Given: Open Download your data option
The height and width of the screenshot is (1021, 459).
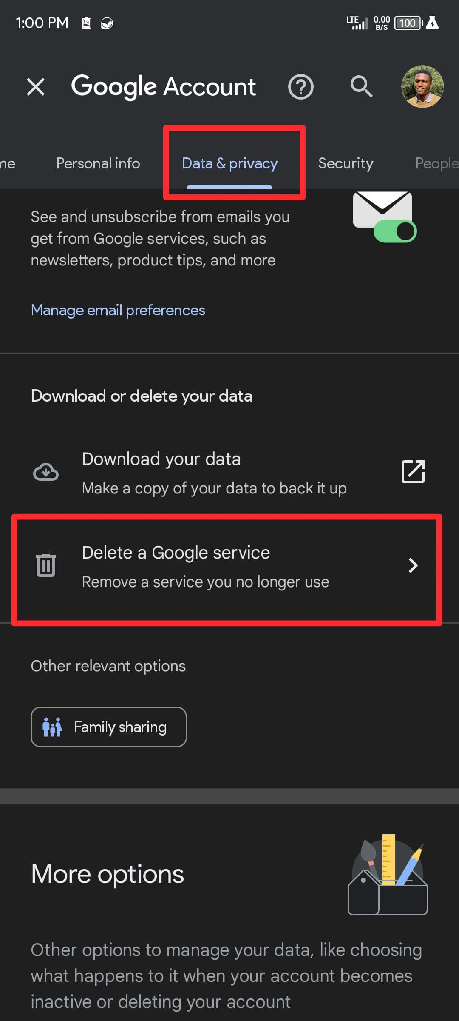Looking at the screenshot, I should coord(214,472).
